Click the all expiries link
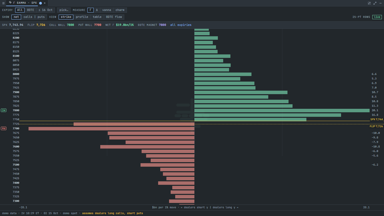The image size is (384, 216). [181, 25]
